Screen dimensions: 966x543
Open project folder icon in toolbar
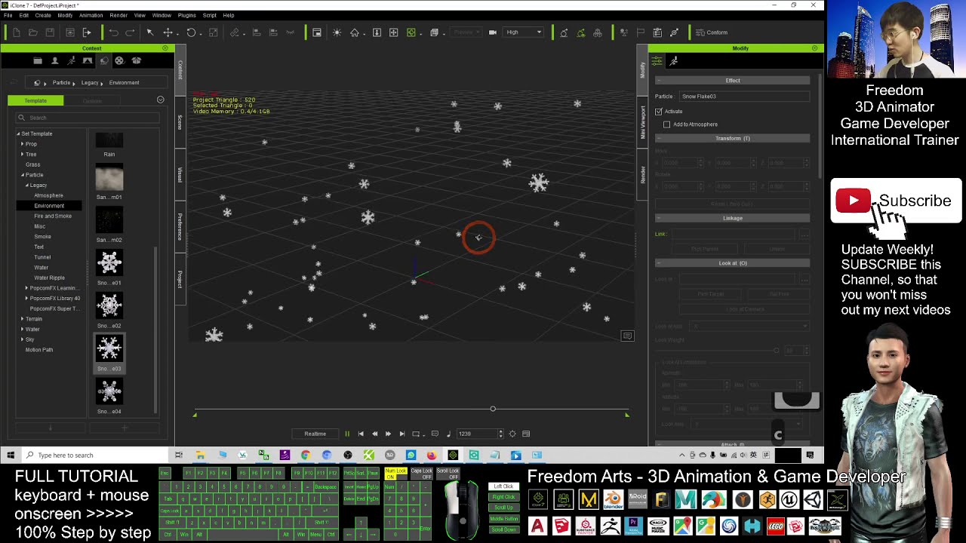click(33, 32)
